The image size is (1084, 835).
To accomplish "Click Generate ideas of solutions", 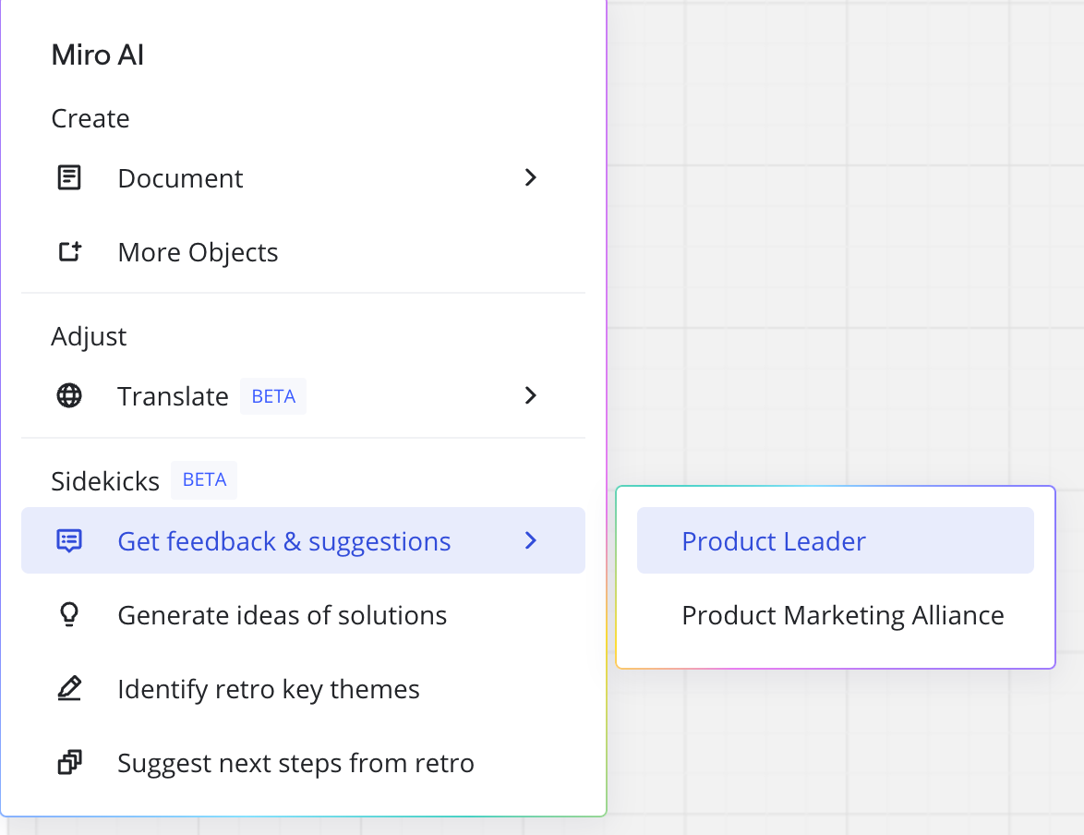I will (x=282, y=615).
